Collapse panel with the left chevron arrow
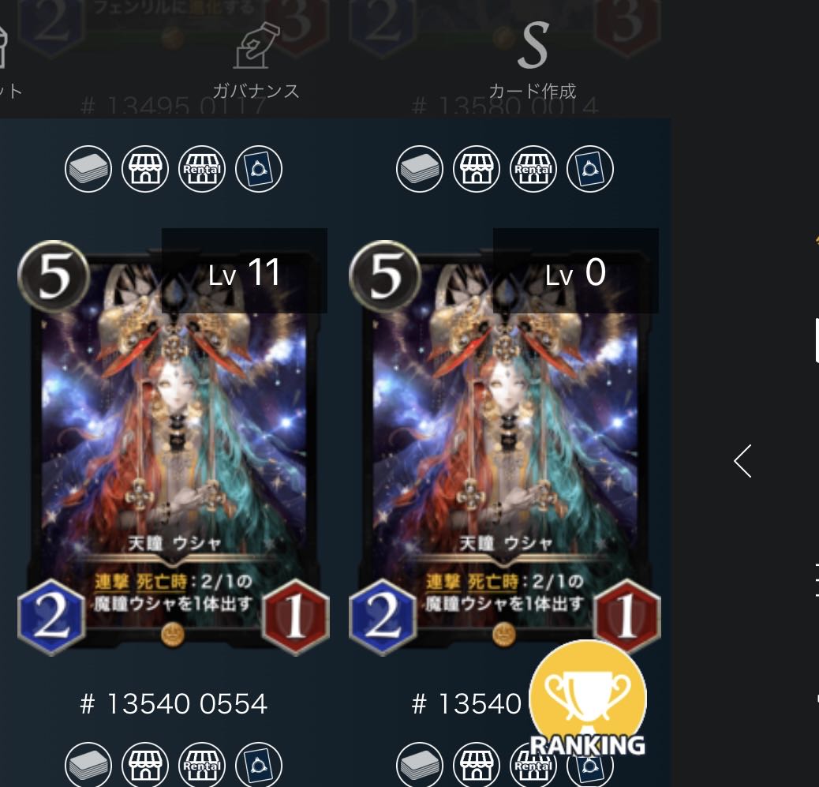This screenshot has height=787, width=819. [742, 461]
